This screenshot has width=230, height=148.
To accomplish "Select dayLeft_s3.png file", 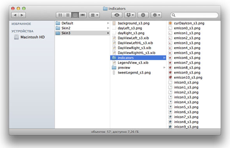I will [138, 28].
